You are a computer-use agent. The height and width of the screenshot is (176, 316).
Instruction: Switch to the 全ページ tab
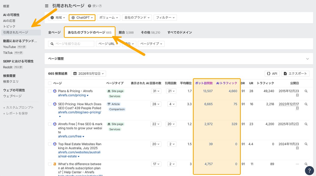54,32
